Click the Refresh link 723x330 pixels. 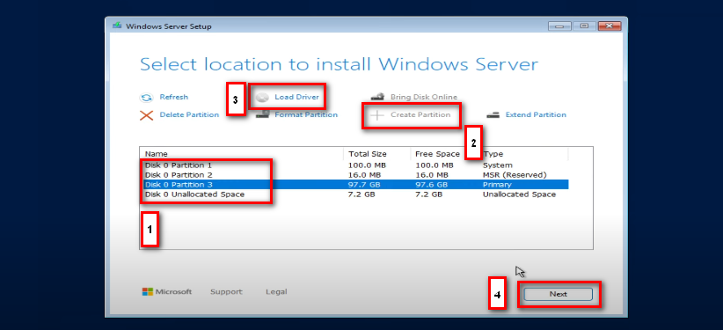click(174, 97)
